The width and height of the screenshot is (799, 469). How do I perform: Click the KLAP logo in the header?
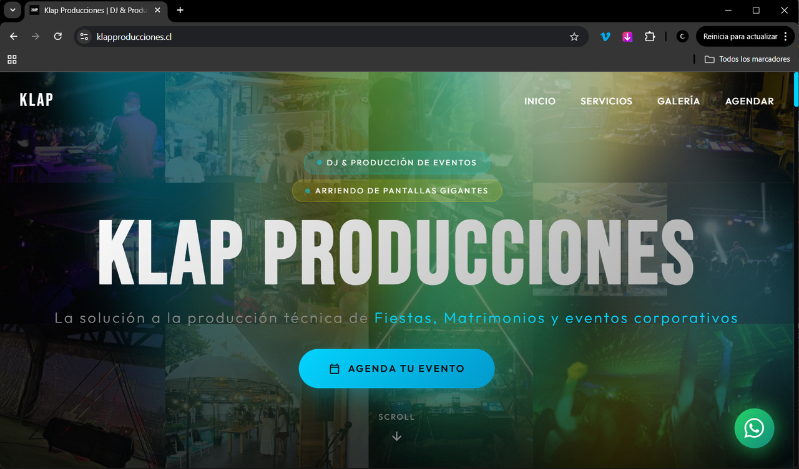click(36, 99)
